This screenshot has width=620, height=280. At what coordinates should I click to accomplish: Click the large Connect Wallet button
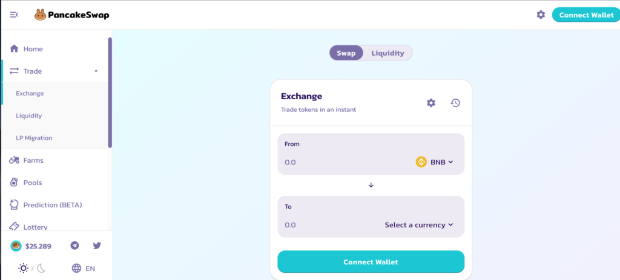point(371,262)
